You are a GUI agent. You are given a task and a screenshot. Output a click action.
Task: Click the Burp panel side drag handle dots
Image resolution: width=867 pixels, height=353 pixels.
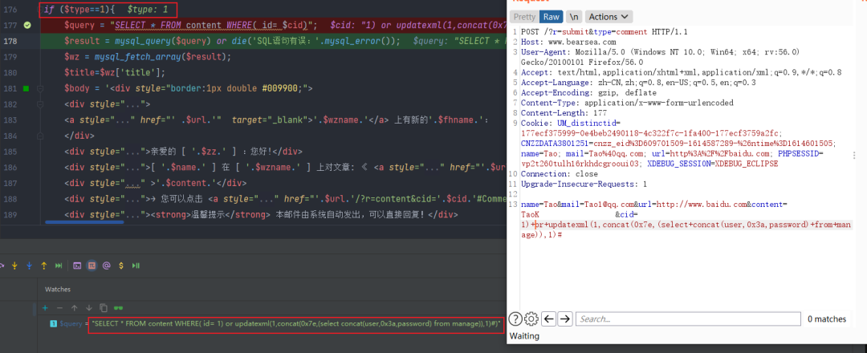point(856,156)
